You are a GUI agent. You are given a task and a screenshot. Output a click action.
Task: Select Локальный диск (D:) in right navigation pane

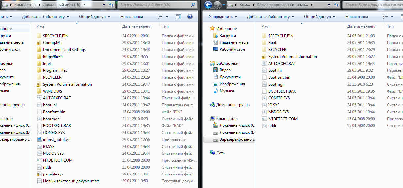[x=237, y=132]
